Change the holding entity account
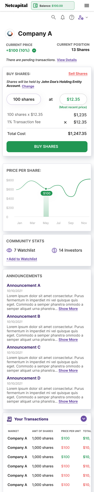This screenshot has height=492, width=94. click(x=28, y=86)
